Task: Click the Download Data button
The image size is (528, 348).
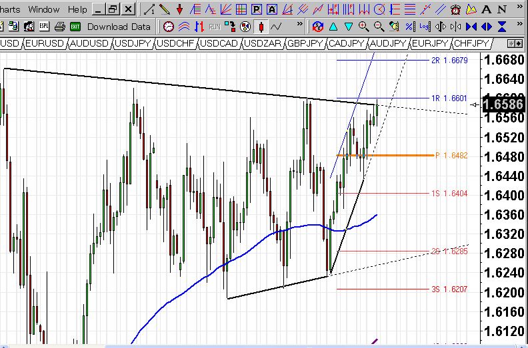Action: [x=119, y=27]
